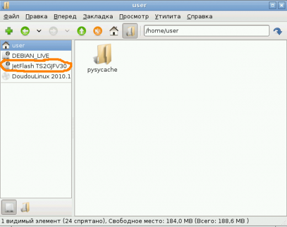
Task: Open the JetFlash TS2GJFV30 drive
Action: click(x=36, y=66)
